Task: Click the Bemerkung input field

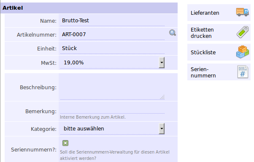Action: click(x=112, y=110)
